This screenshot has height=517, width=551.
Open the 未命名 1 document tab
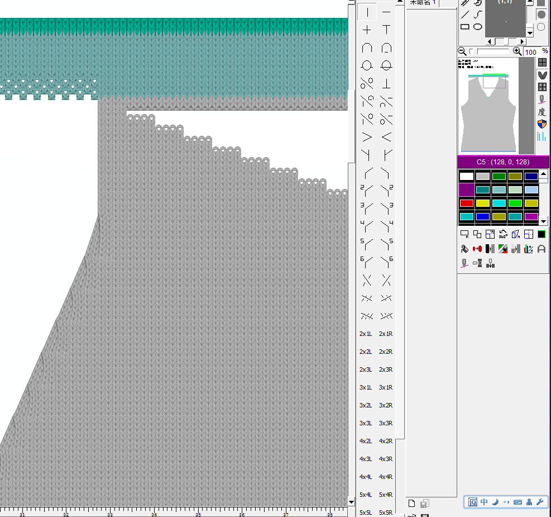(423, 3)
